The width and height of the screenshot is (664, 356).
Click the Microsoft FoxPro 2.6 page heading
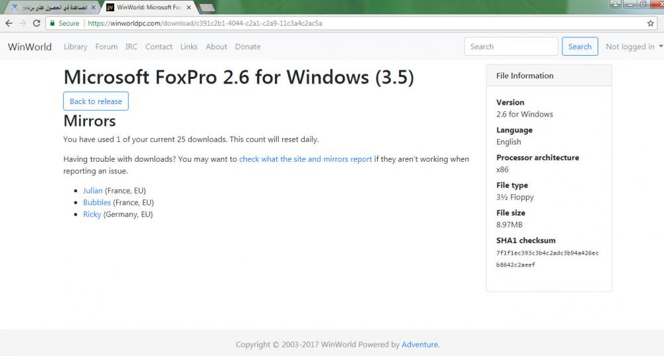239,77
